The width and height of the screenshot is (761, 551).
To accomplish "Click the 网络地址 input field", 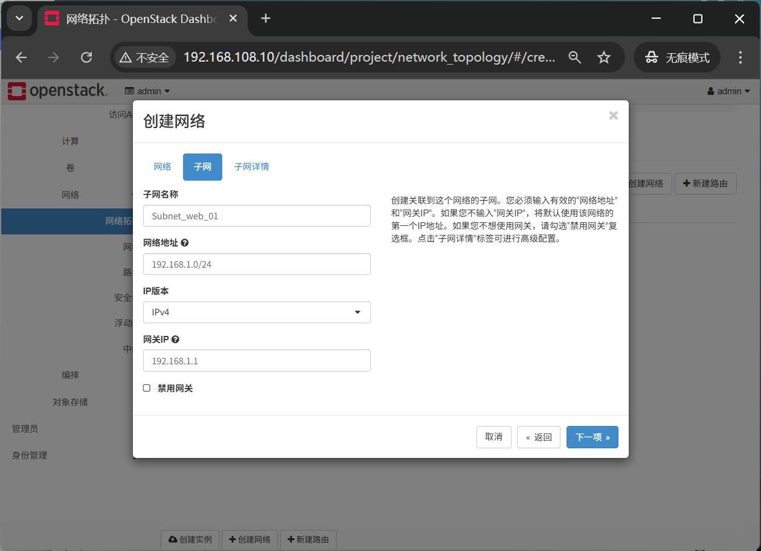I will [x=257, y=264].
